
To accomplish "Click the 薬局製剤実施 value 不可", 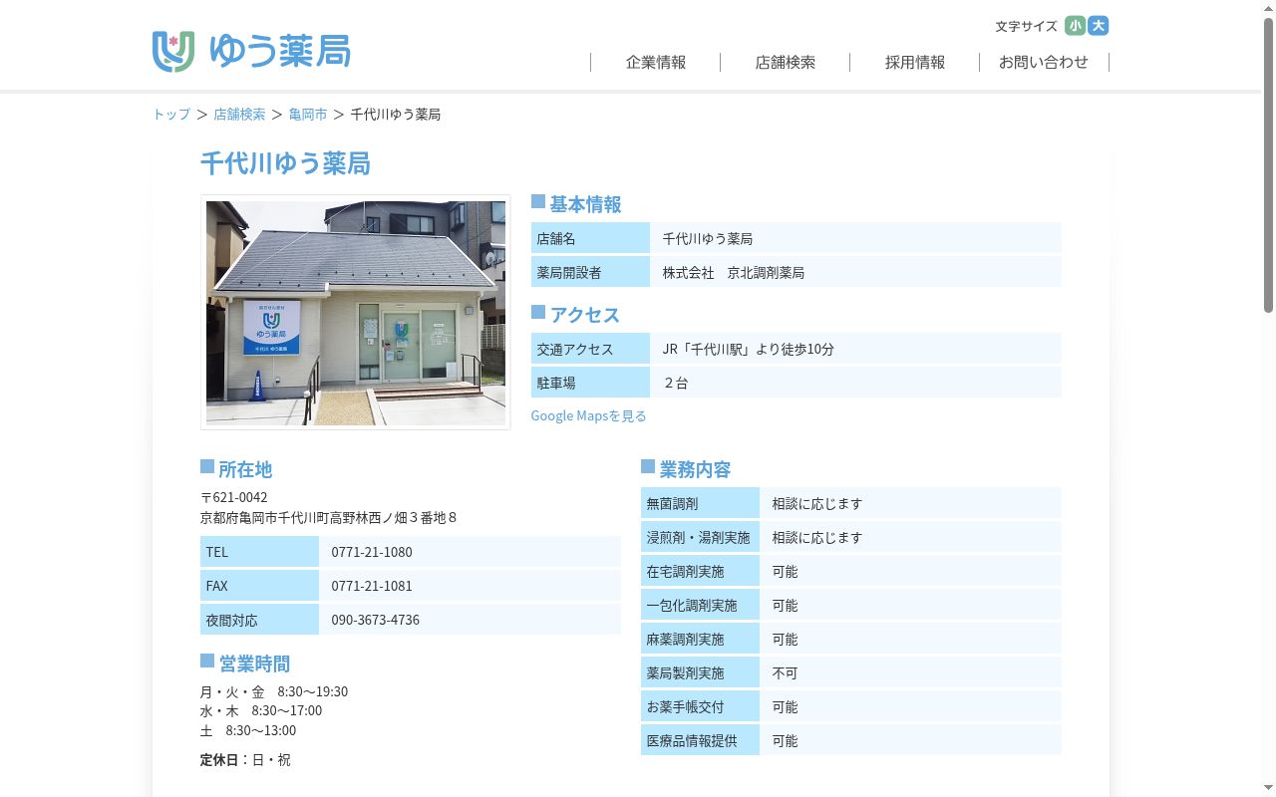I will point(786,673).
